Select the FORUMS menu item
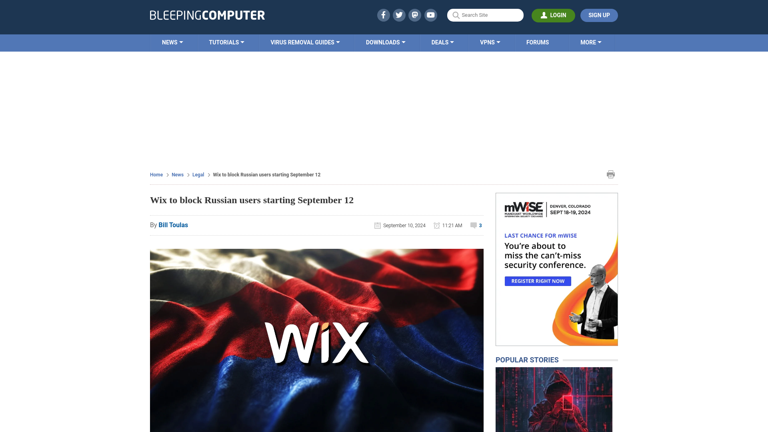 [538, 42]
